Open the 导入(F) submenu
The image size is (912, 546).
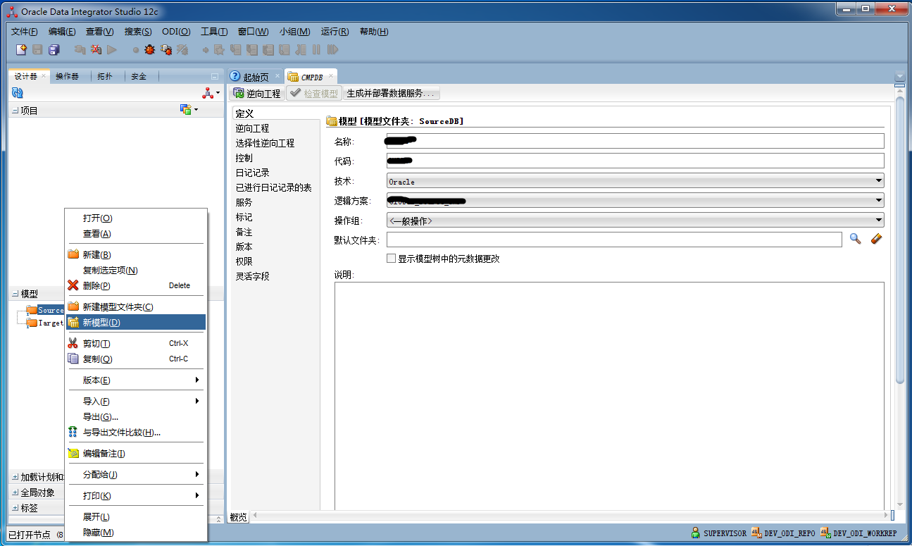point(136,401)
